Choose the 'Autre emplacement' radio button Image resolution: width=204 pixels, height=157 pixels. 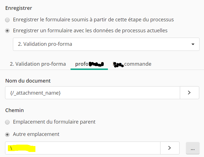pos(8,134)
